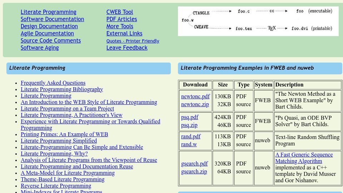Open External Links page
This screenshot has height=193, width=343.
click(124, 34)
